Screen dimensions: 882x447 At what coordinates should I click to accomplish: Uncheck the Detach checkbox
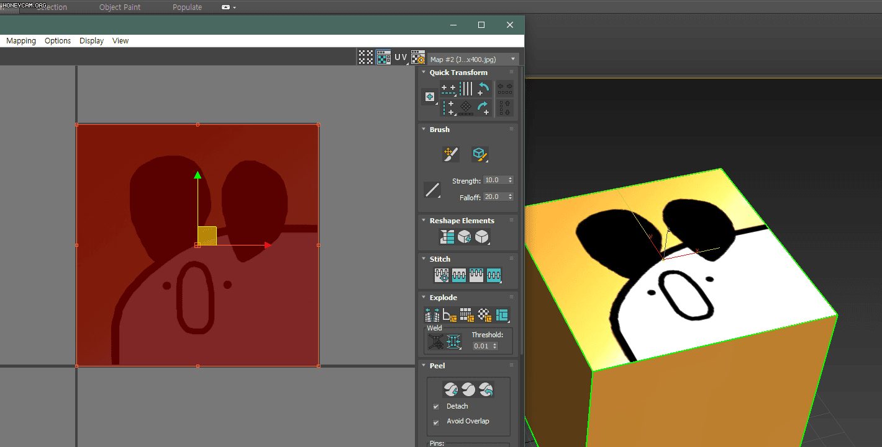(436, 407)
